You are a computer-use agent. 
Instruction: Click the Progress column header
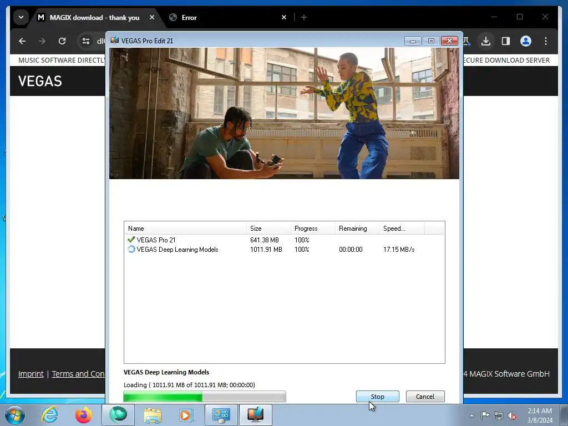pyautogui.click(x=313, y=228)
